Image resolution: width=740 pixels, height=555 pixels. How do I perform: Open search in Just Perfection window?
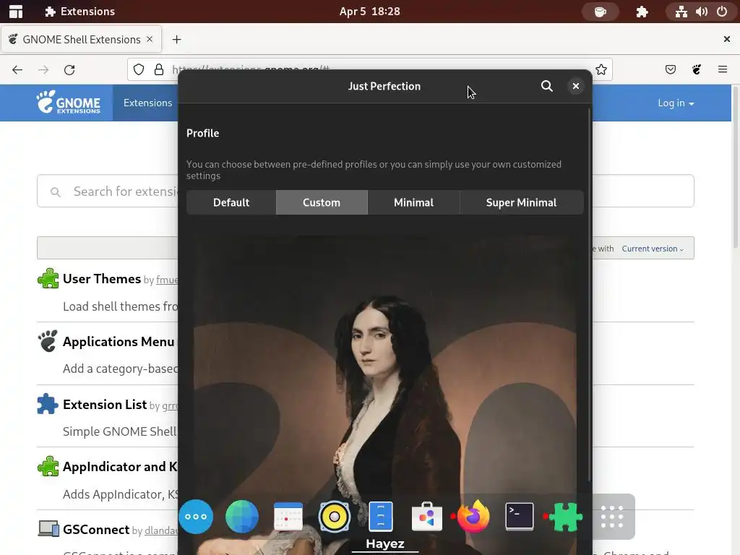click(x=546, y=87)
